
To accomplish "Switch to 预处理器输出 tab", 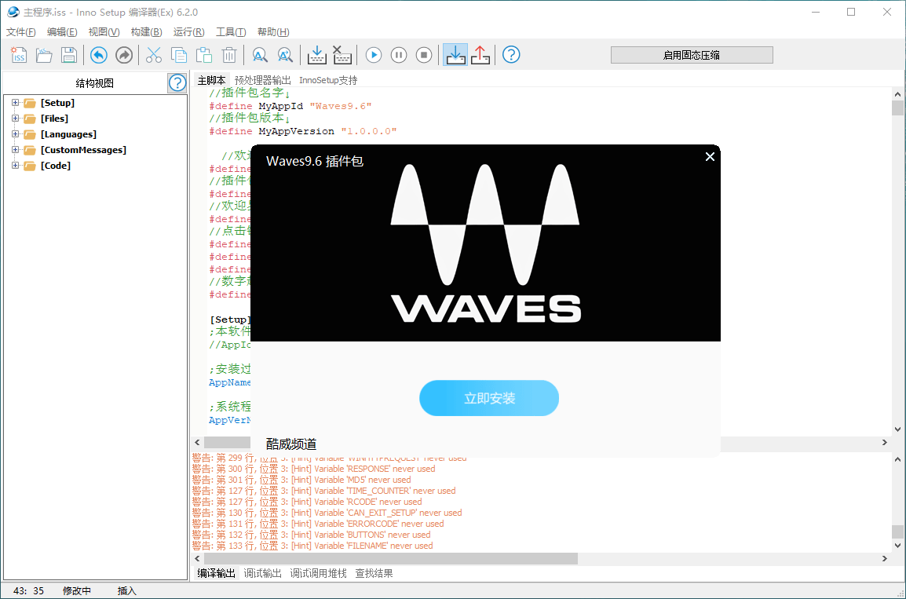I will click(x=263, y=80).
